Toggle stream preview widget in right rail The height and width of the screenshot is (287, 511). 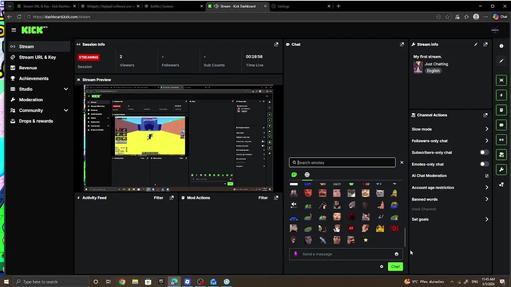501,80
